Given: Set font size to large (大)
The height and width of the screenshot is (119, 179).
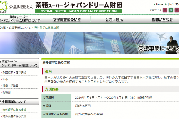Looking at the screenshot, I should (177, 10).
